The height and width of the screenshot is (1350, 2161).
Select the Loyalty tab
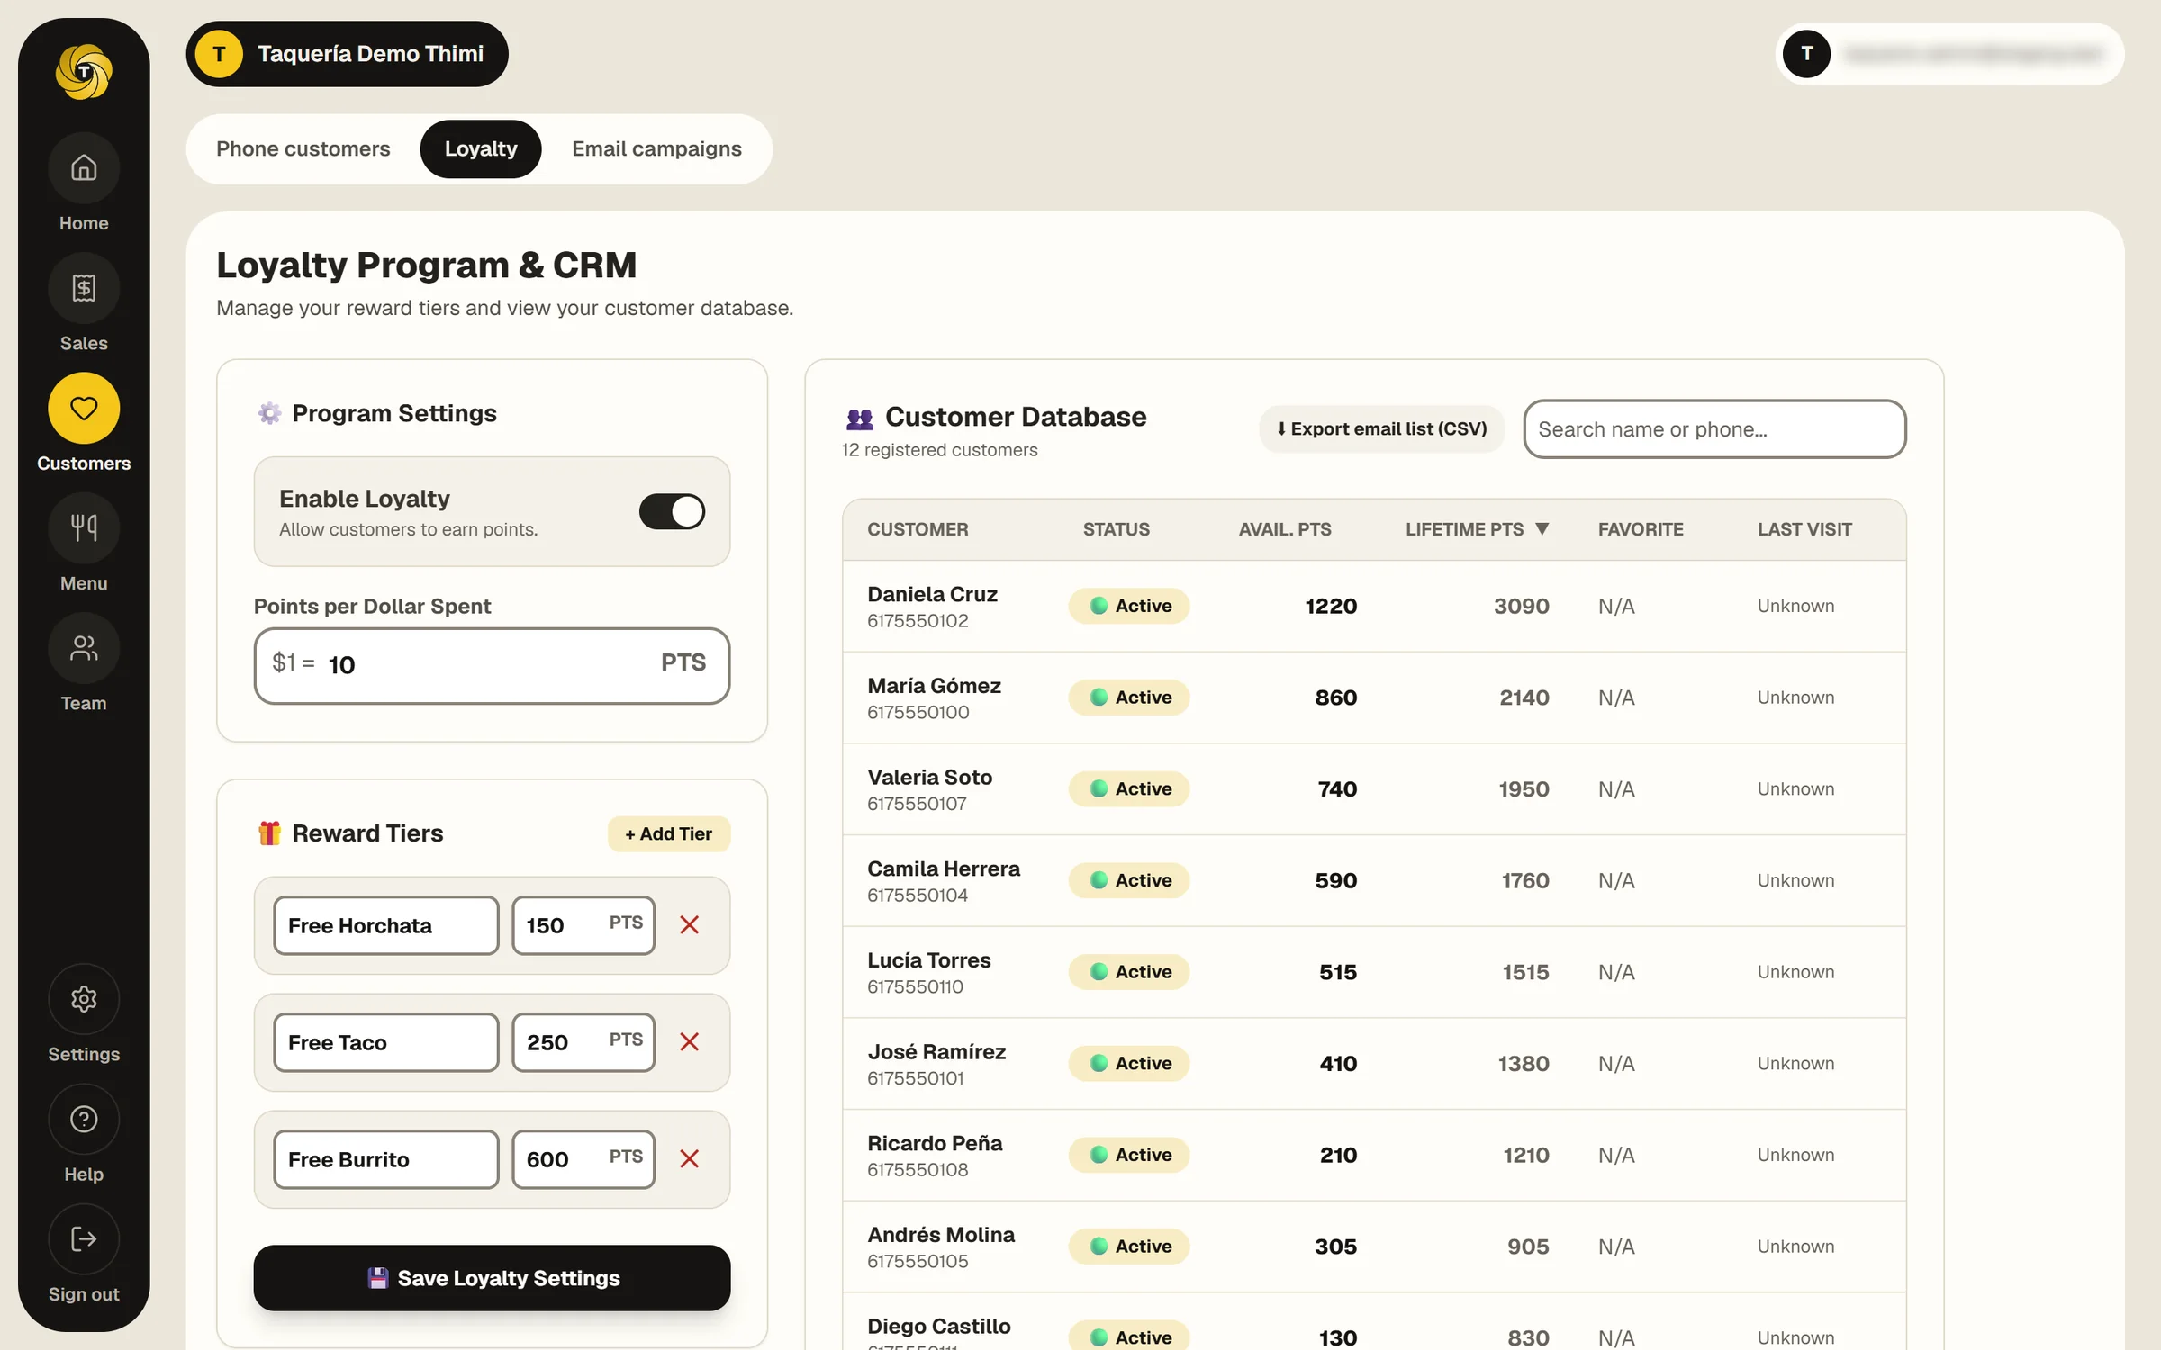[x=481, y=149]
